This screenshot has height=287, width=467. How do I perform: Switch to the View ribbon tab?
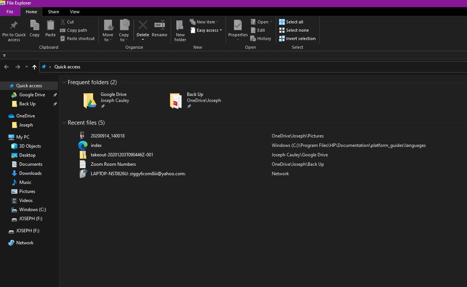tap(75, 12)
